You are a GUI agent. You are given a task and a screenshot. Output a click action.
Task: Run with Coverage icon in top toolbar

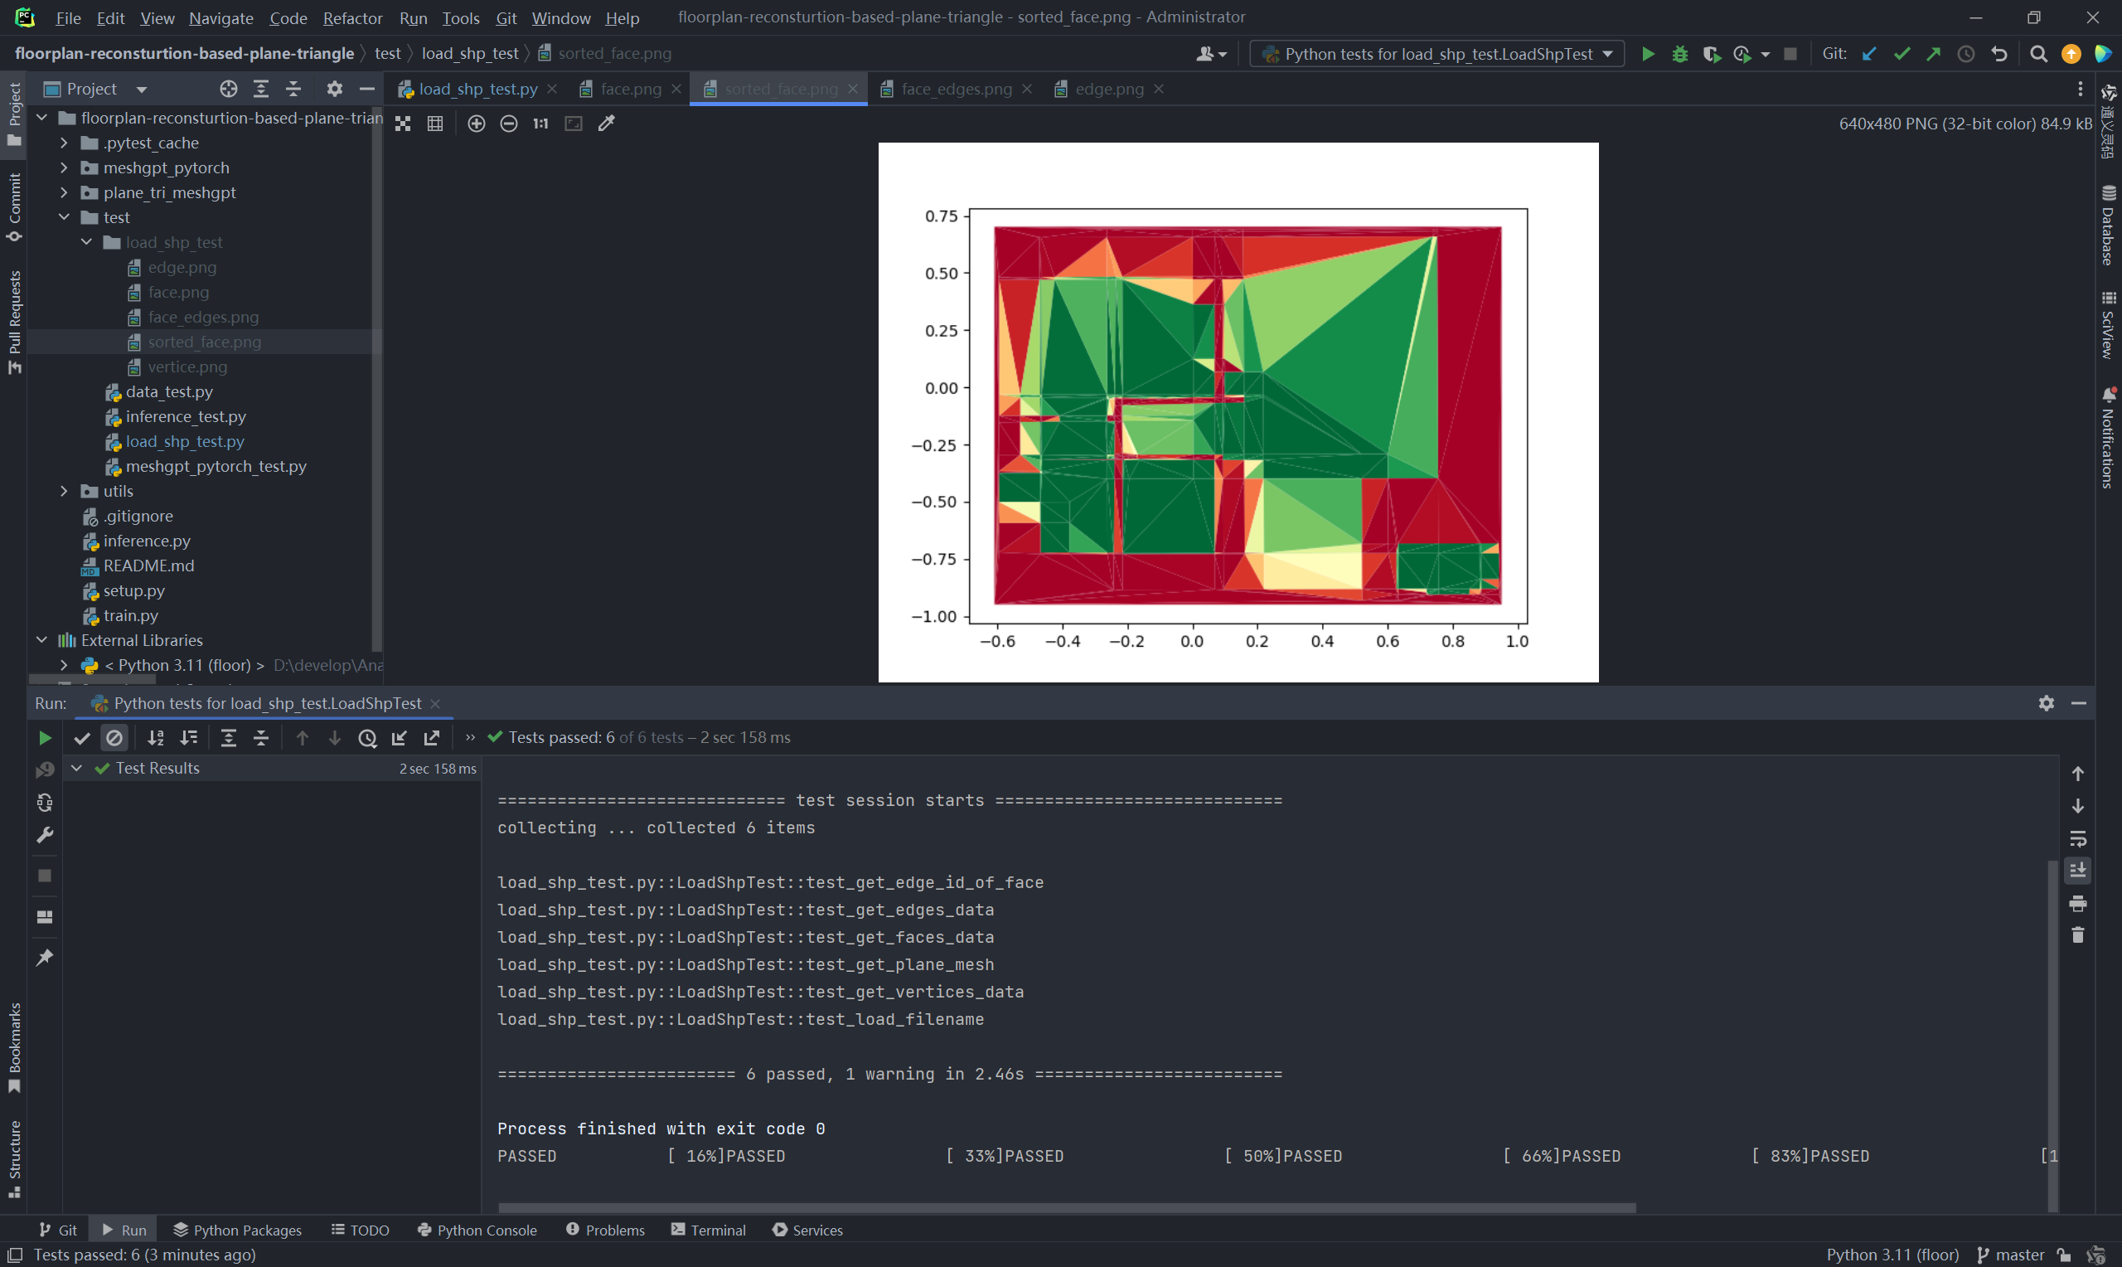(1712, 54)
